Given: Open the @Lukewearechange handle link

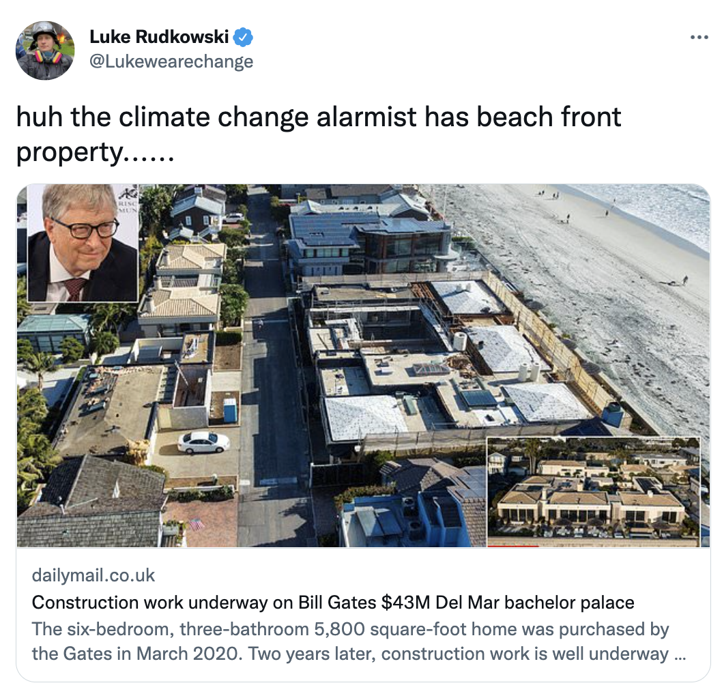Looking at the screenshot, I should (x=171, y=61).
